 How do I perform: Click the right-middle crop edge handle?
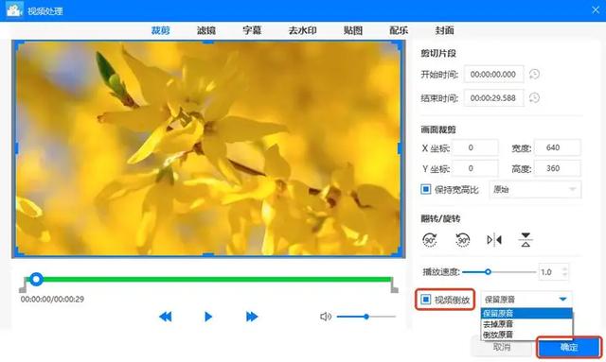pos(400,147)
